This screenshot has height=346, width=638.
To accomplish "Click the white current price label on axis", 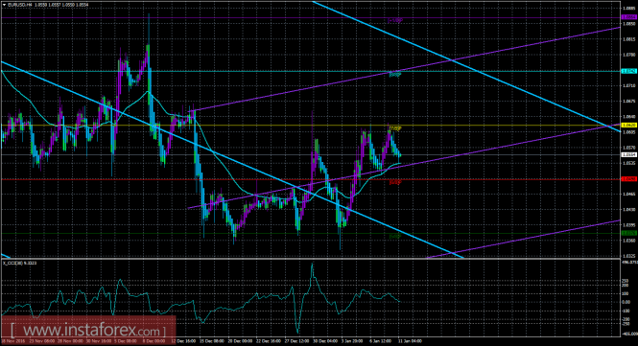I will [x=628, y=155].
